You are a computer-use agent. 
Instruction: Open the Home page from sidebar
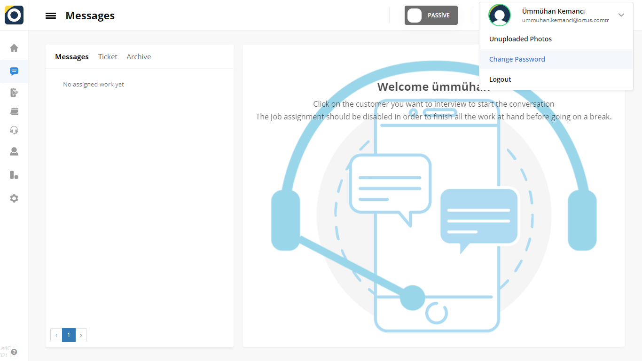pyautogui.click(x=14, y=48)
